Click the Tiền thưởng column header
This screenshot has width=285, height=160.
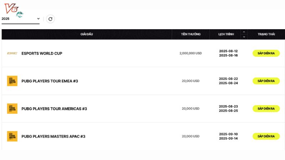(191, 34)
